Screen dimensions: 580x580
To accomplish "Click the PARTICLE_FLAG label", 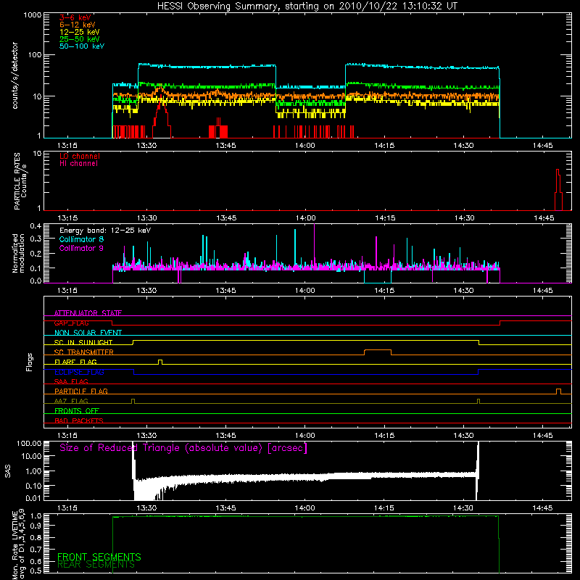I will pos(81,391).
